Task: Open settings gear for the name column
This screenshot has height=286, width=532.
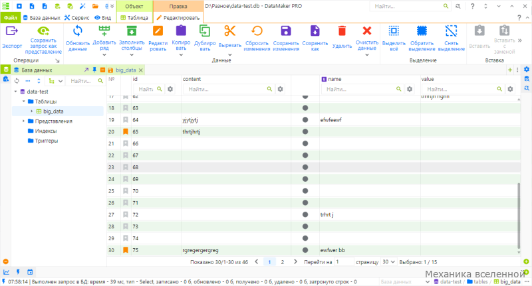Action: click(410, 89)
